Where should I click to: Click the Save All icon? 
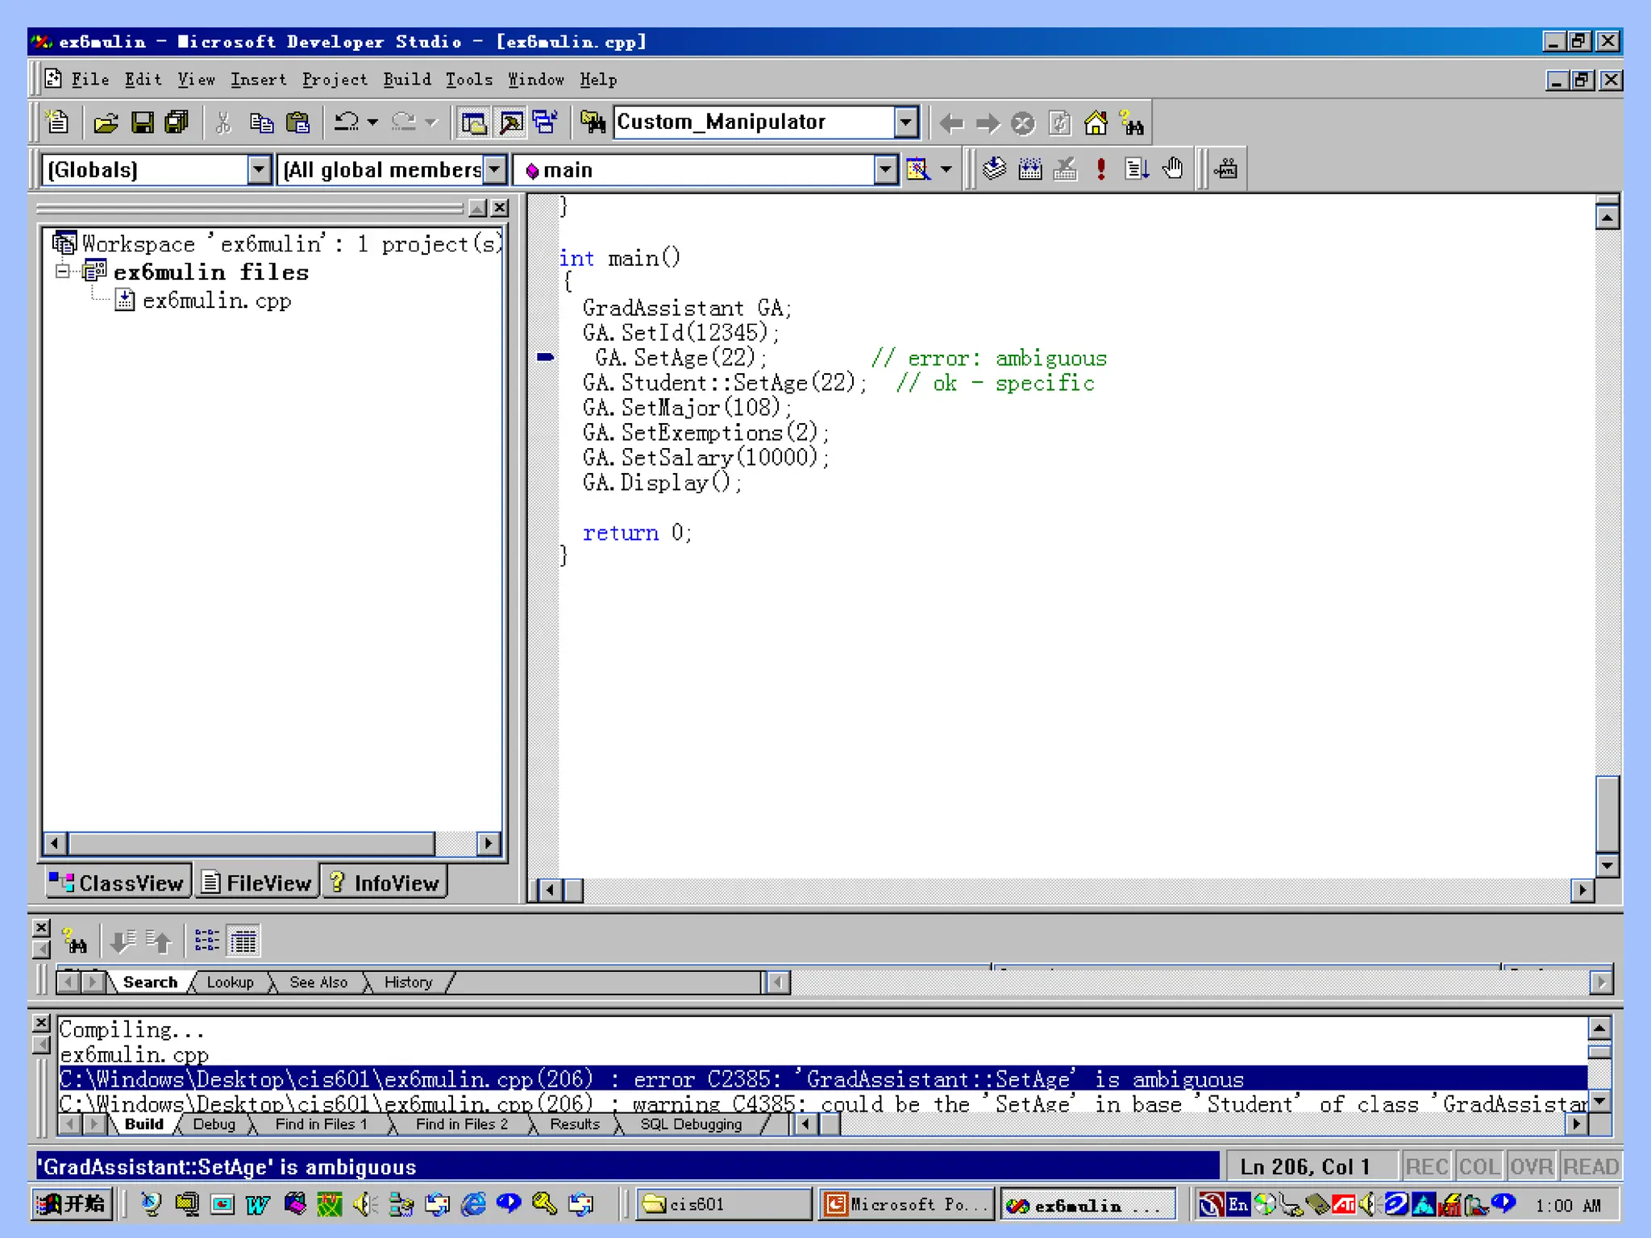177,123
